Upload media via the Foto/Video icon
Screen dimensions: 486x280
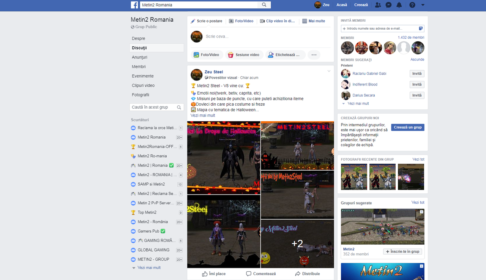tap(207, 55)
